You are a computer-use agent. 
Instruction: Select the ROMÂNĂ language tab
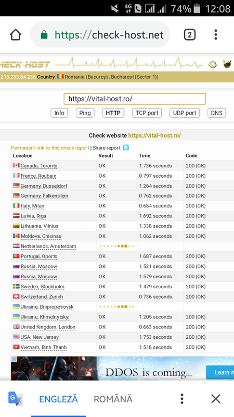113,399
